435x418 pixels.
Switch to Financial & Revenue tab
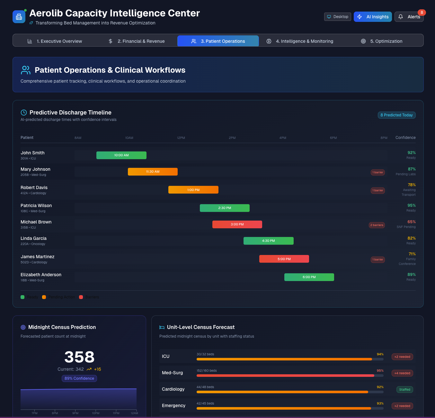pos(137,41)
